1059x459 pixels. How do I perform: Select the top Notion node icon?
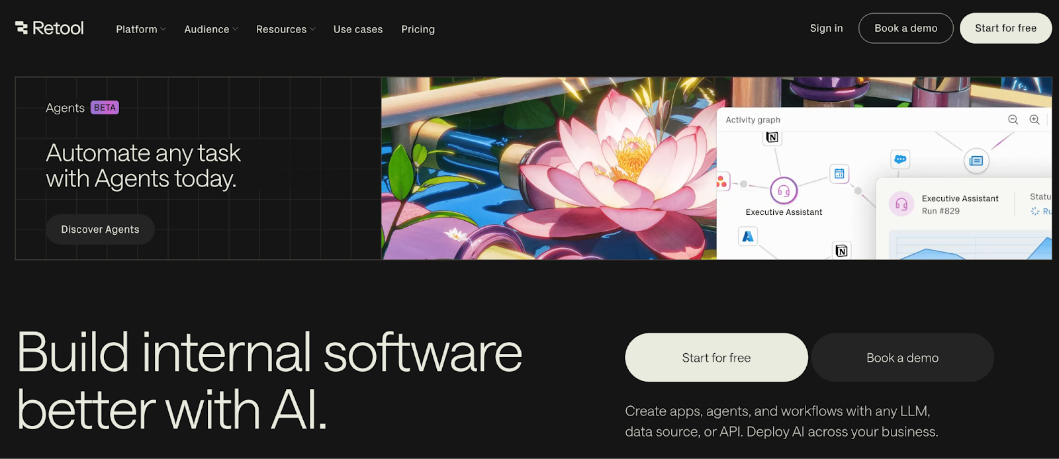[772, 137]
